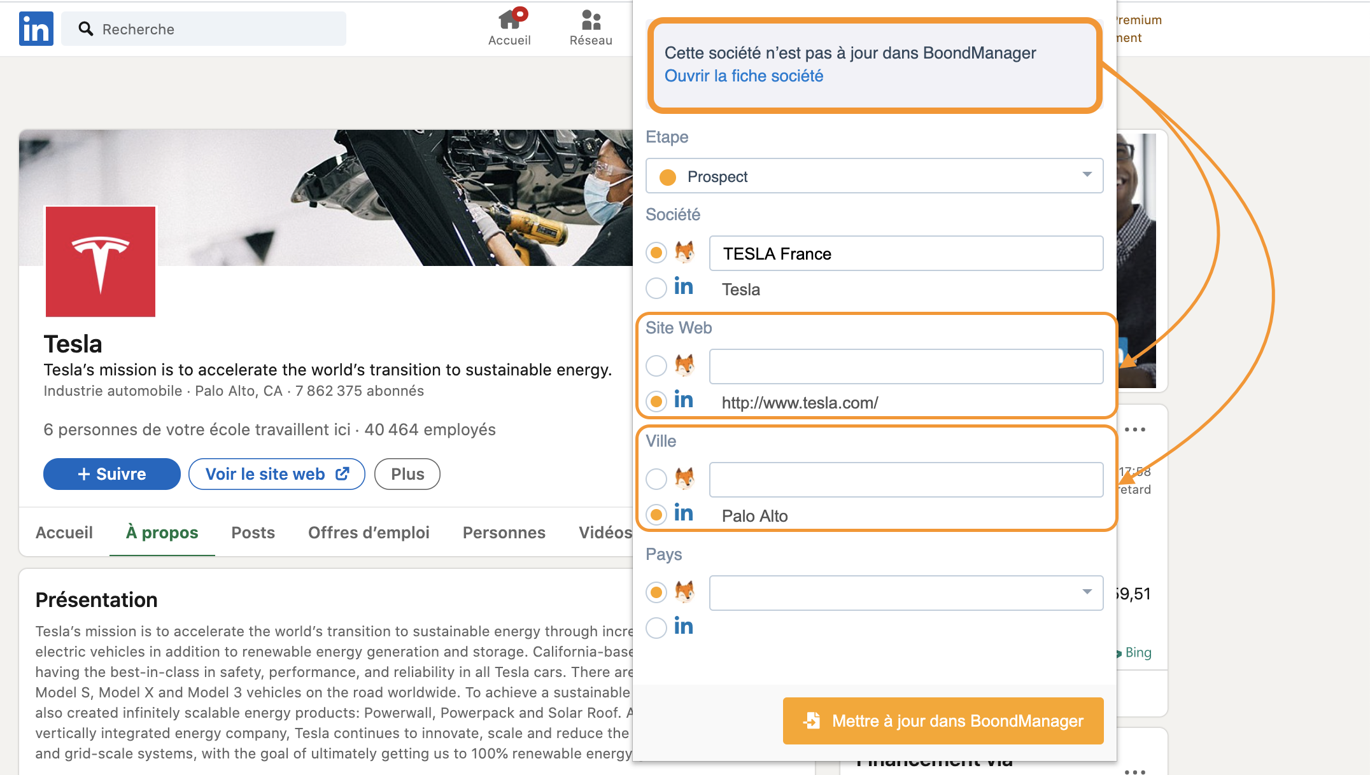
Task: Open the Réseau network icon
Action: click(x=591, y=27)
